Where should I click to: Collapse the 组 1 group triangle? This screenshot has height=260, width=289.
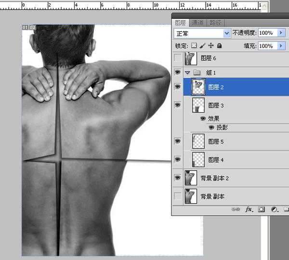187,73
